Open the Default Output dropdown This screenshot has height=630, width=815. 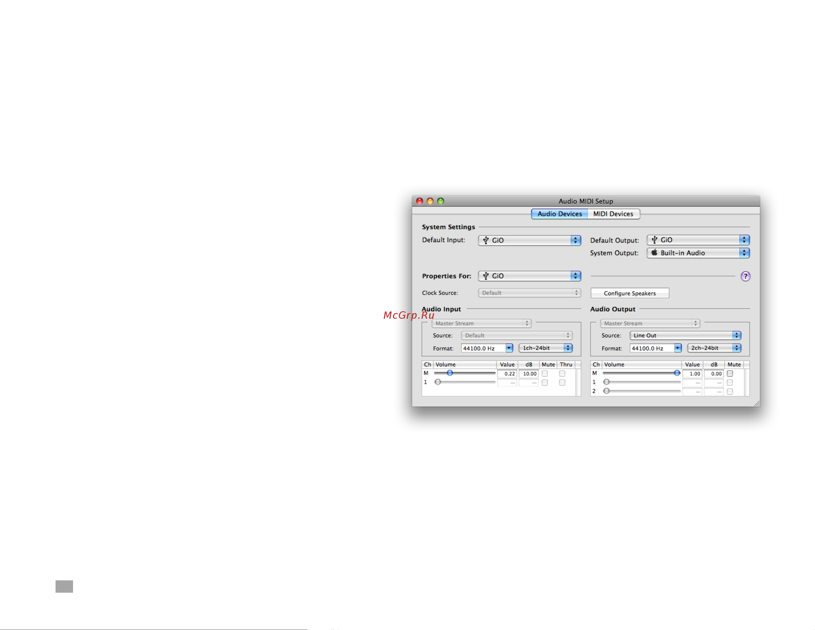698,240
